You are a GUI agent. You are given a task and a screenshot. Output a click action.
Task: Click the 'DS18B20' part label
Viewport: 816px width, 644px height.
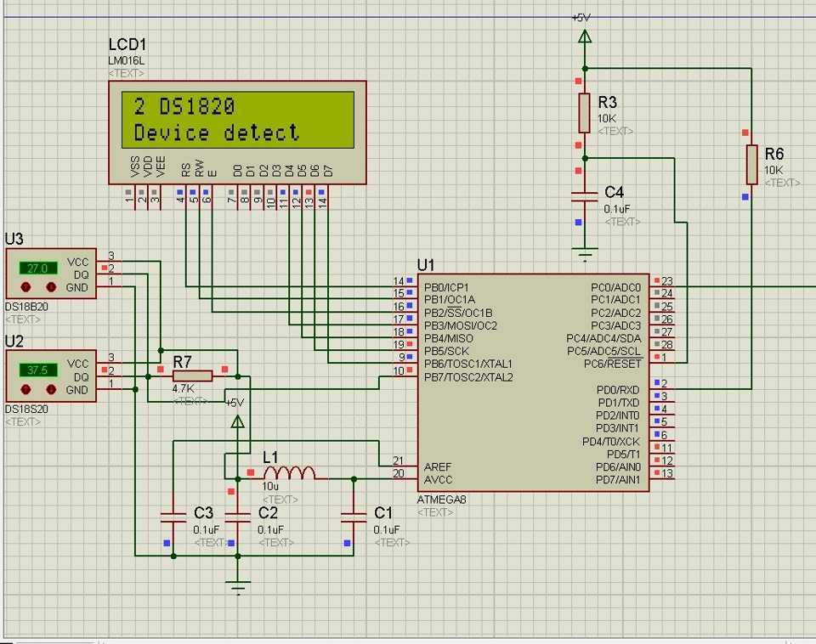coord(26,307)
